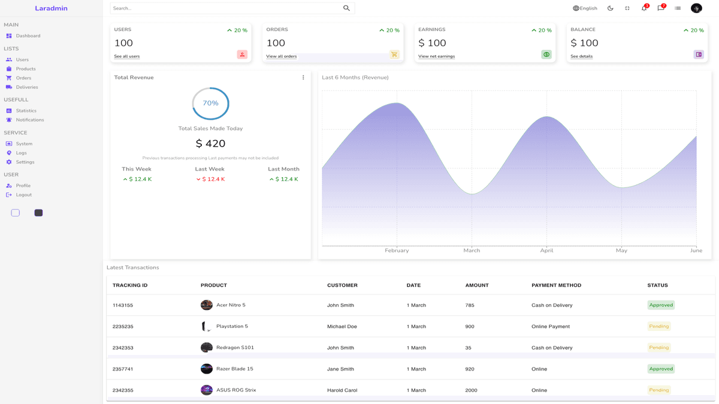Open the View net earnings link
This screenshot has width=719, height=404.
pyautogui.click(x=436, y=56)
